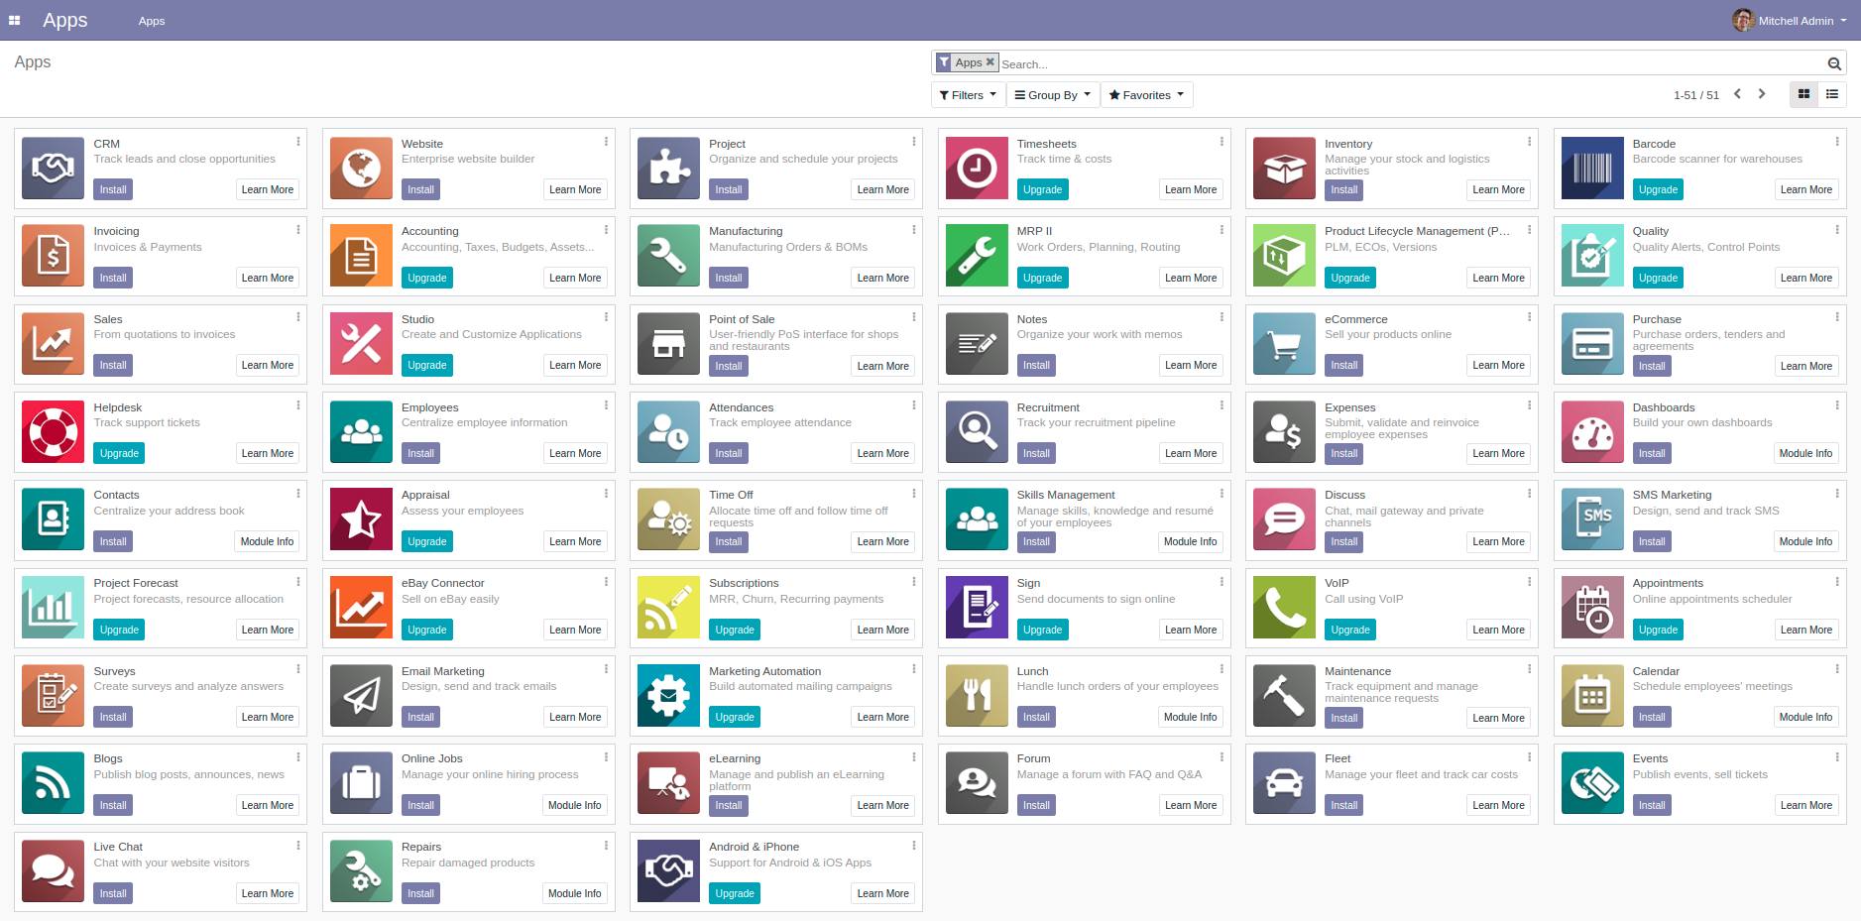The height and width of the screenshot is (921, 1861).
Task: Click the Website globe icon
Action: [x=360, y=168]
